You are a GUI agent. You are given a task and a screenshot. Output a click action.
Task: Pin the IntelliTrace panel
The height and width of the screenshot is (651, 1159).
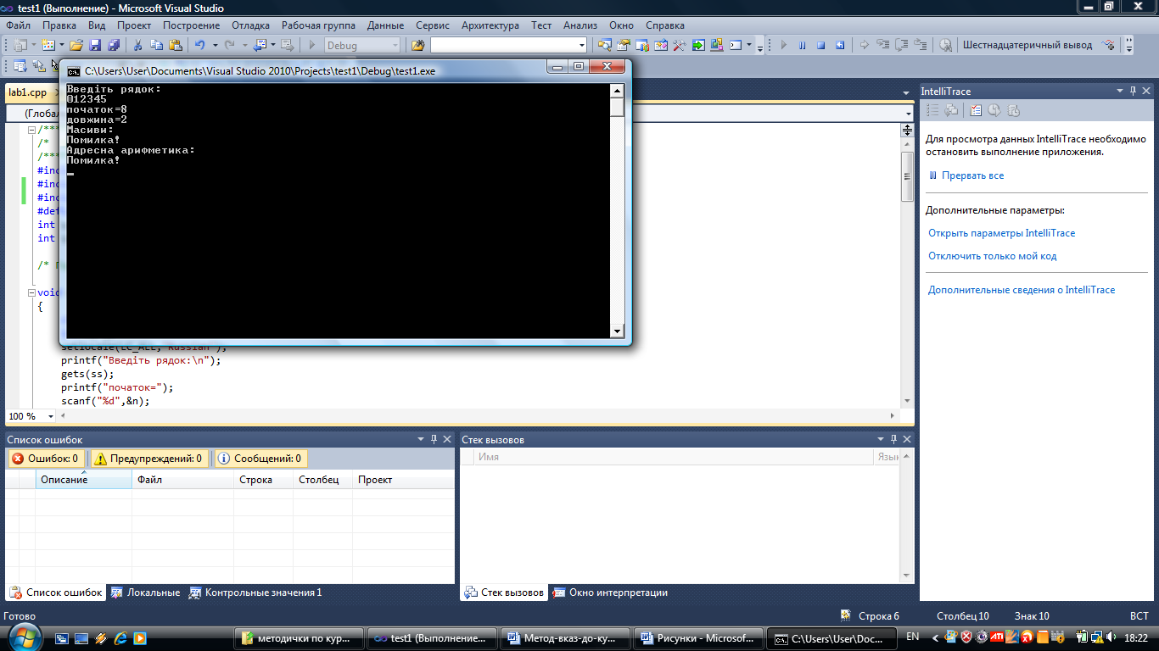pos(1133,91)
